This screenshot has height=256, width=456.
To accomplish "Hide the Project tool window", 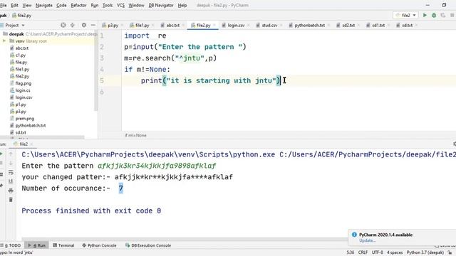I will 93,26.
